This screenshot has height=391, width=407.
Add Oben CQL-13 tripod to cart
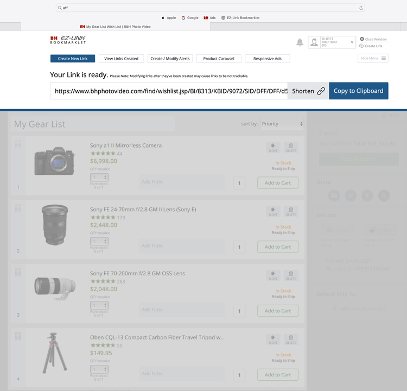[x=278, y=375]
